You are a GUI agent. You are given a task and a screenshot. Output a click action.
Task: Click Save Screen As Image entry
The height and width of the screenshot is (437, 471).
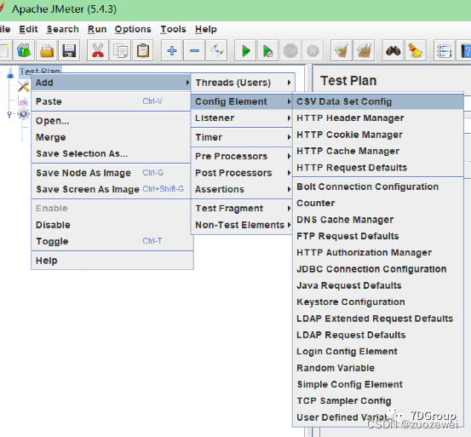112,189
